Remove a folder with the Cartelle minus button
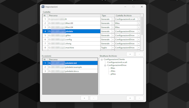 (x=140, y=54)
